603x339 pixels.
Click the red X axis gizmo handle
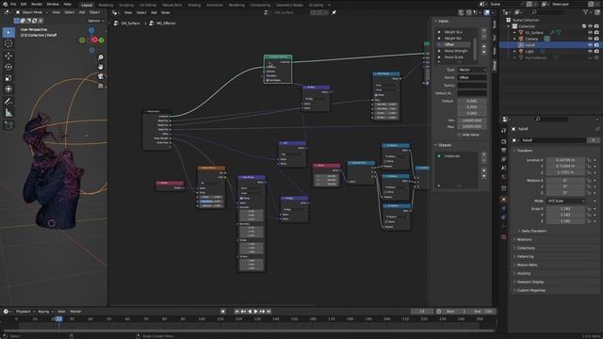pos(94,40)
